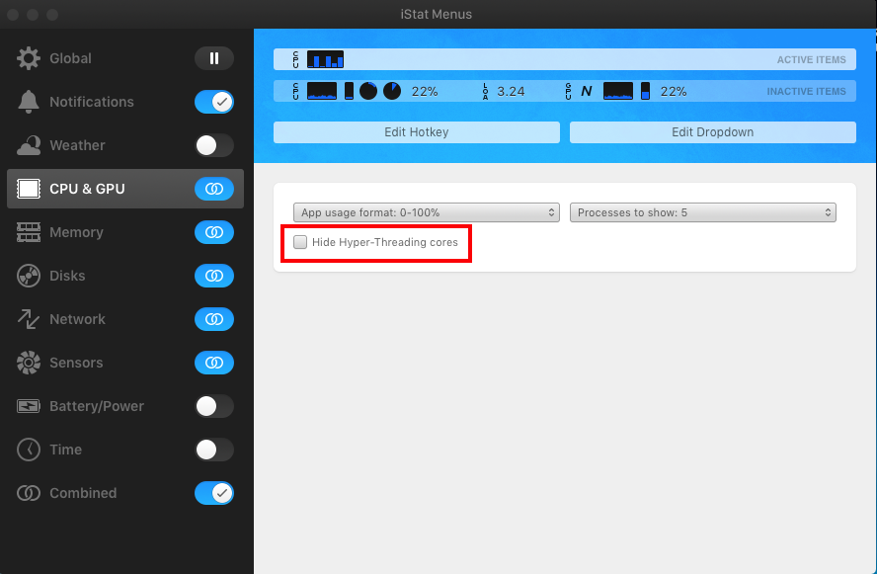Select the first CPU pie chart item
877x574 pixels.
(368, 91)
